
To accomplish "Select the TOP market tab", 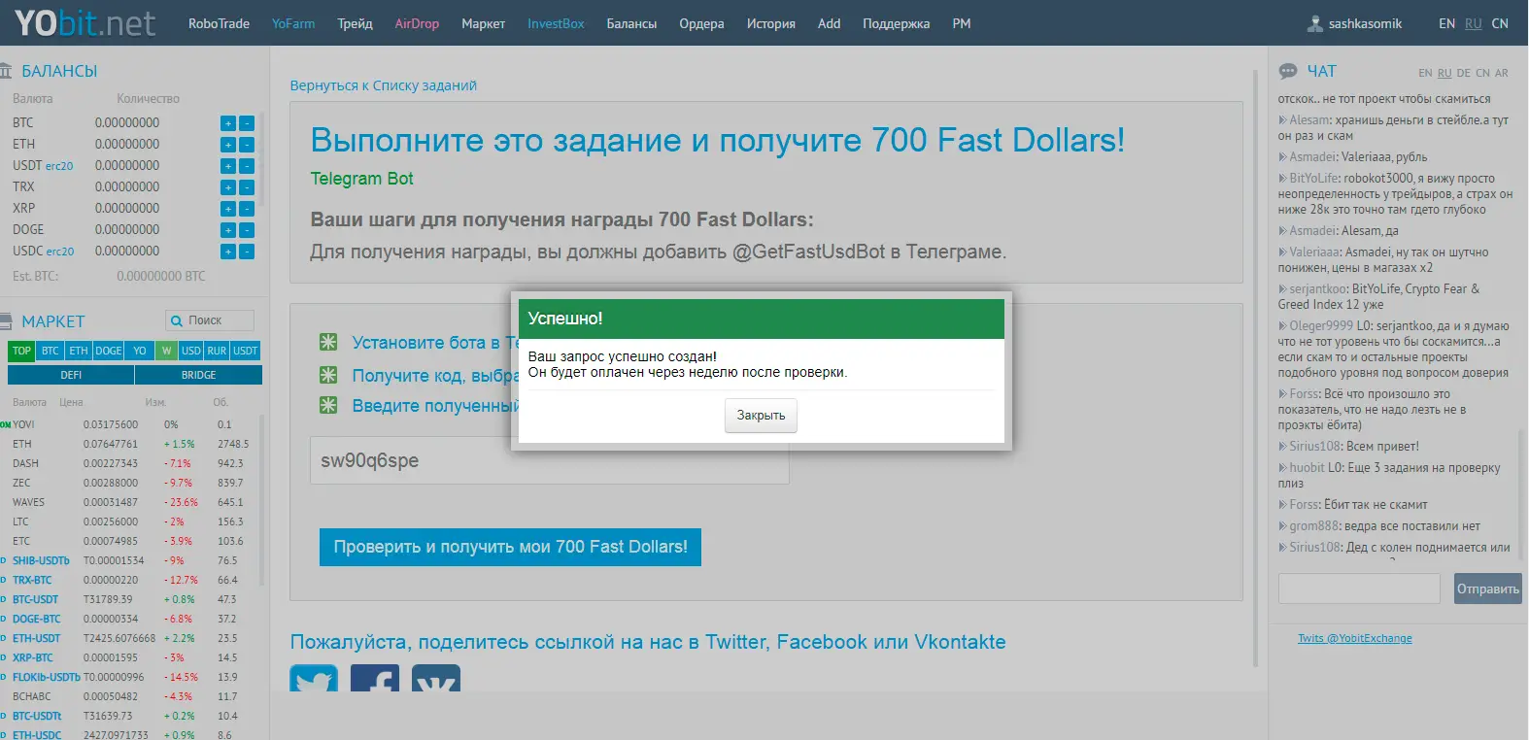I will click(x=21, y=351).
